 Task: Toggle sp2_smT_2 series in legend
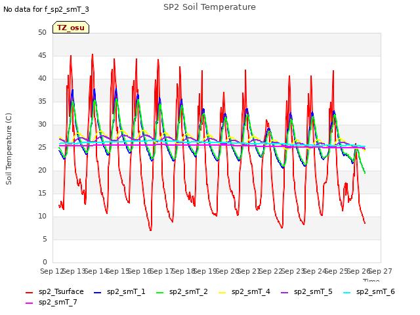[x=182, y=291]
